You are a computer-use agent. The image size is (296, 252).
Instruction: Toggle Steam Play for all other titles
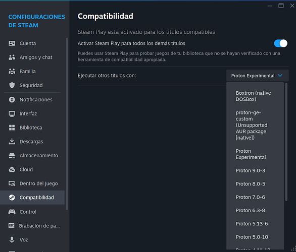pos(281,43)
